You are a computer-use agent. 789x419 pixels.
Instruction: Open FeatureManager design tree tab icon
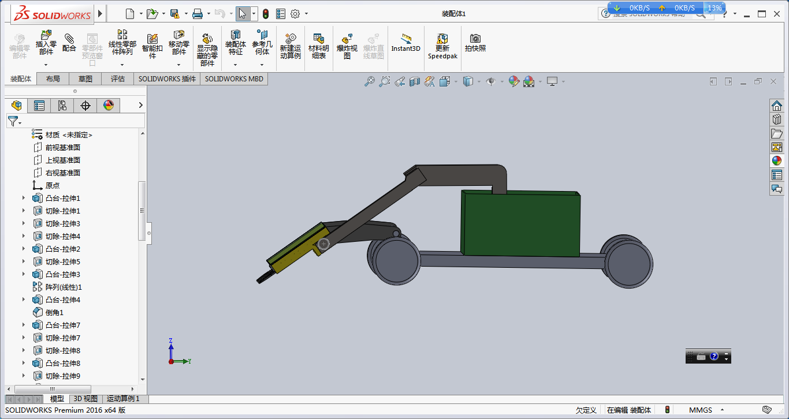click(16, 105)
